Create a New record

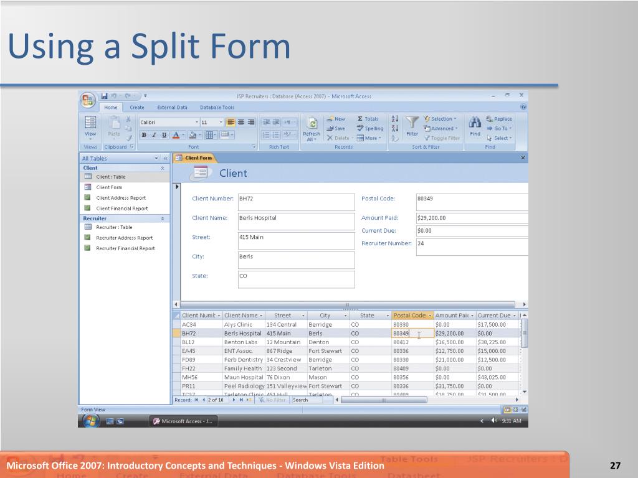pos(336,119)
